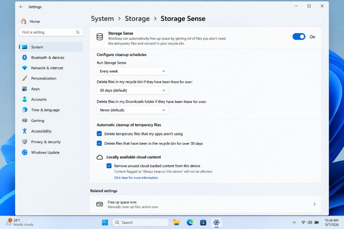Open the Windows Start menu
Viewport: 344px width, 229px height.
pos(105,223)
